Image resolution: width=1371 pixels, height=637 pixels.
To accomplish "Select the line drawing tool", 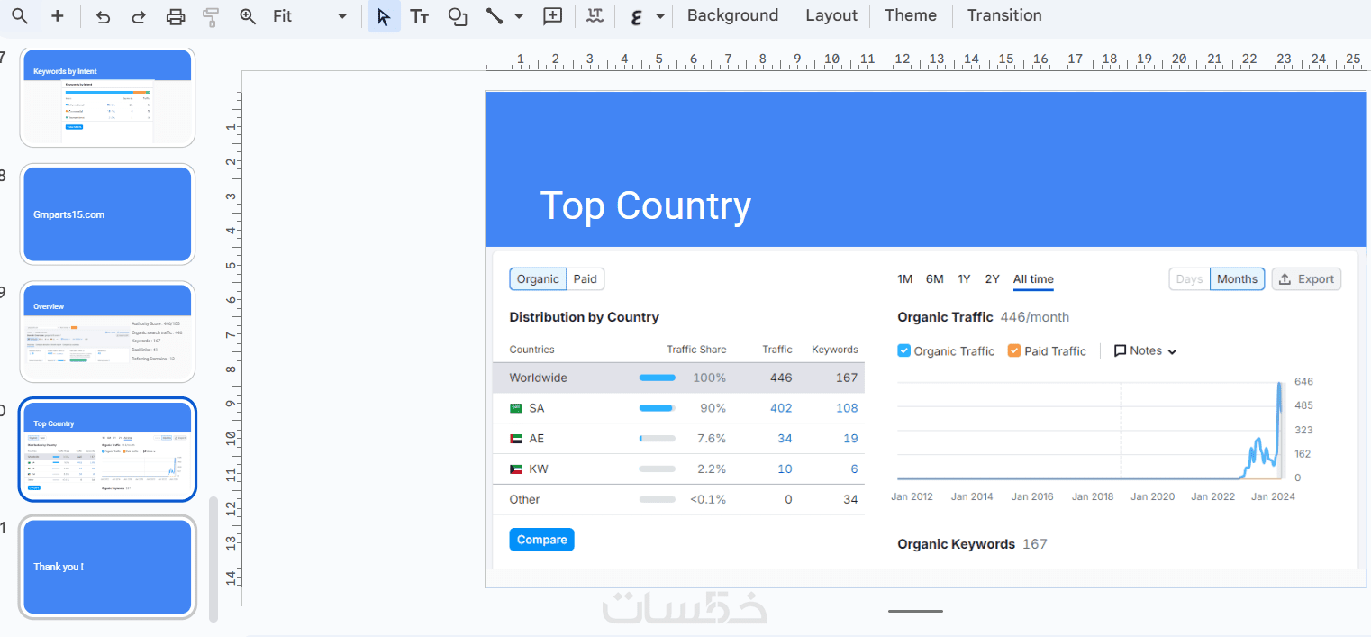I will tap(494, 16).
